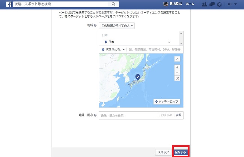Click the 趣味・関心を検索 input field
The image size is (244, 157).
coord(128,115)
